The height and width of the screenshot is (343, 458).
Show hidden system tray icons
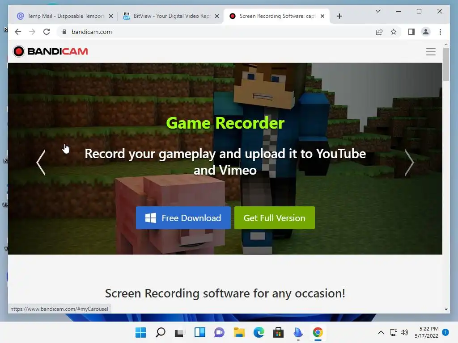381,332
